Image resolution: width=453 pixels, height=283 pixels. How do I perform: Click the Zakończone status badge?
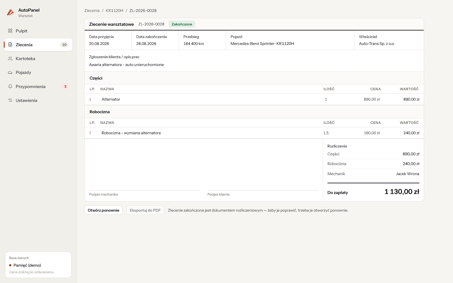[182, 24]
